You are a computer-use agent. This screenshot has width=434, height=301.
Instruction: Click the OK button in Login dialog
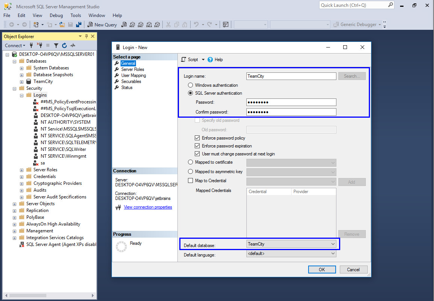click(322, 270)
